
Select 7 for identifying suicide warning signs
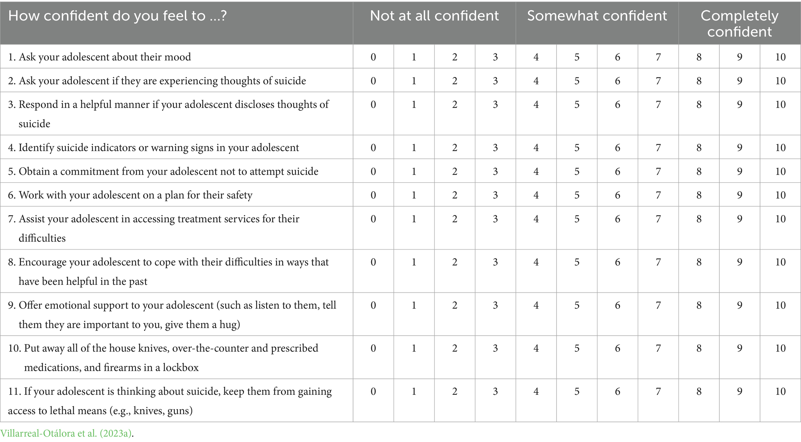click(658, 148)
